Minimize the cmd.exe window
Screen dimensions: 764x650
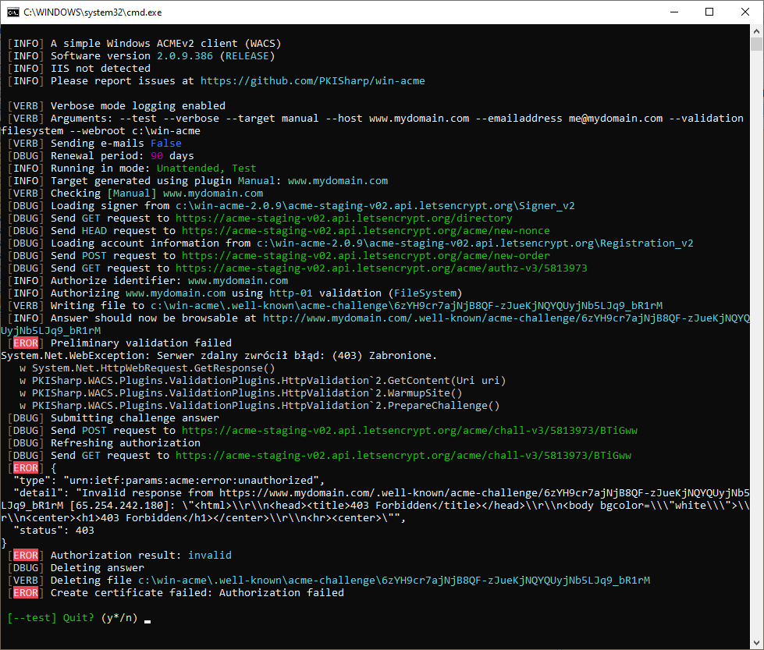coord(674,12)
